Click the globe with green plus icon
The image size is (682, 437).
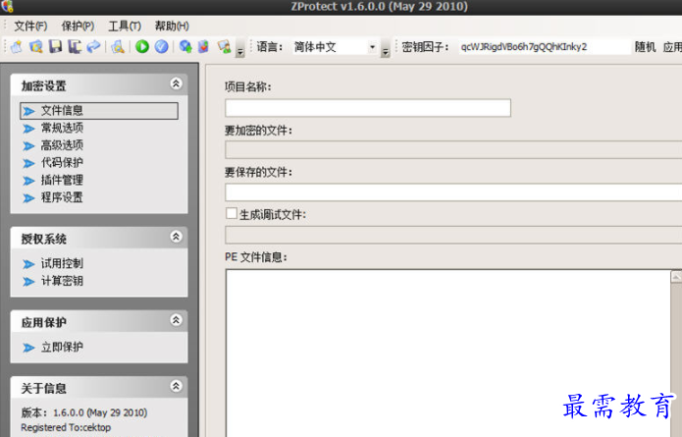click(185, 46)
